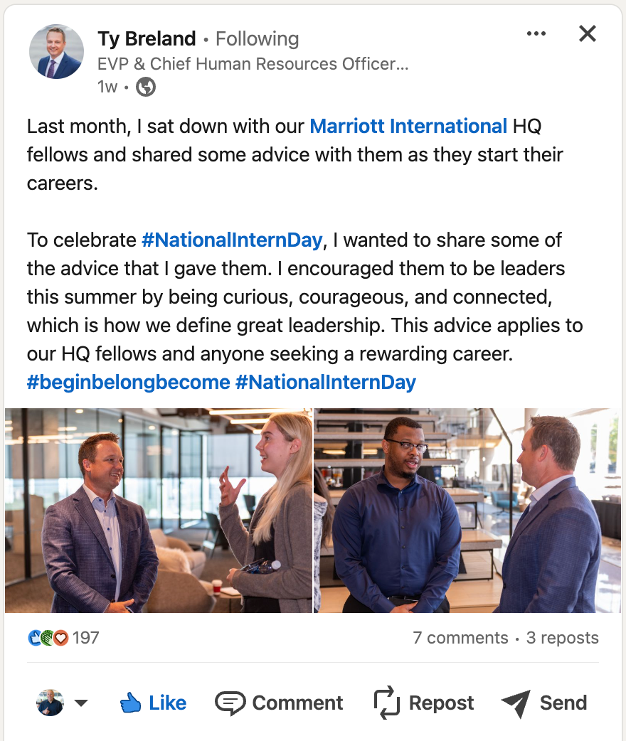Click the thumbs-up Like icon
Viewport: 626px width, 741px height.
pos(131,703)
